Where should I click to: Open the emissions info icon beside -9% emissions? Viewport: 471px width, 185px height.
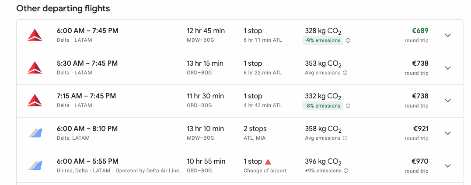(x=348, y=40)
